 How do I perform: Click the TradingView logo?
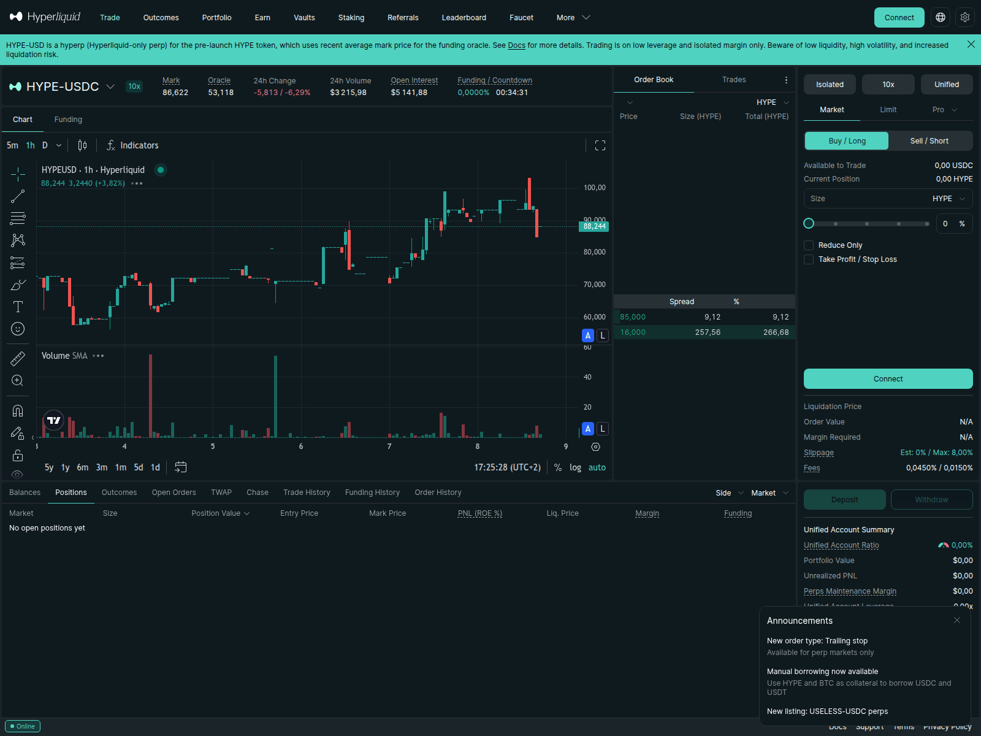pyautogui.click(x=54, y=420)
